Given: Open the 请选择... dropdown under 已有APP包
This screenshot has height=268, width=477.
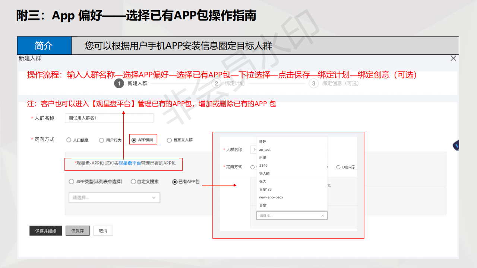Looking at the screenshot, I should point(114,198).
